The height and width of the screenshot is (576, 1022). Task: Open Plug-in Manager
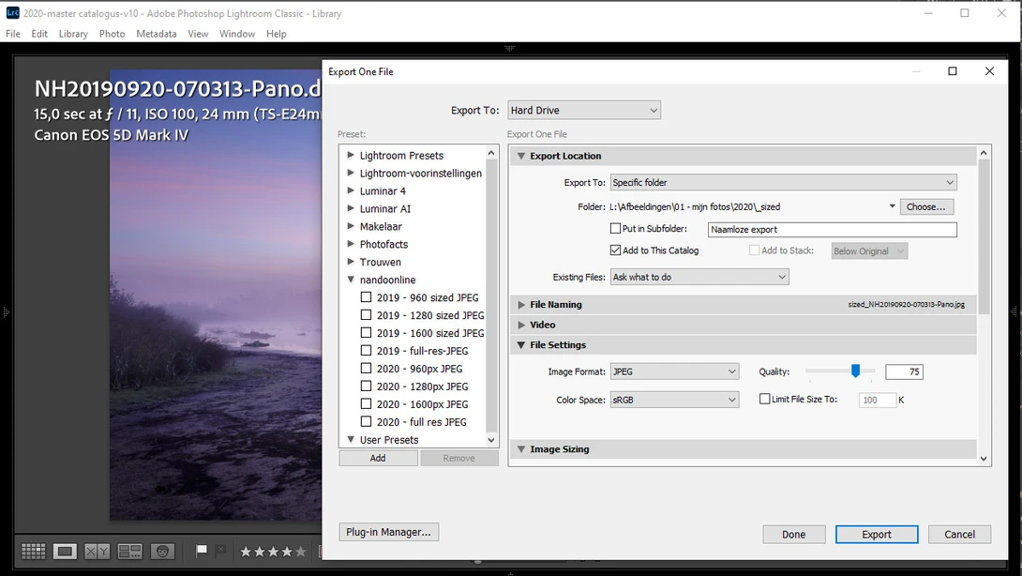point(388,532)
